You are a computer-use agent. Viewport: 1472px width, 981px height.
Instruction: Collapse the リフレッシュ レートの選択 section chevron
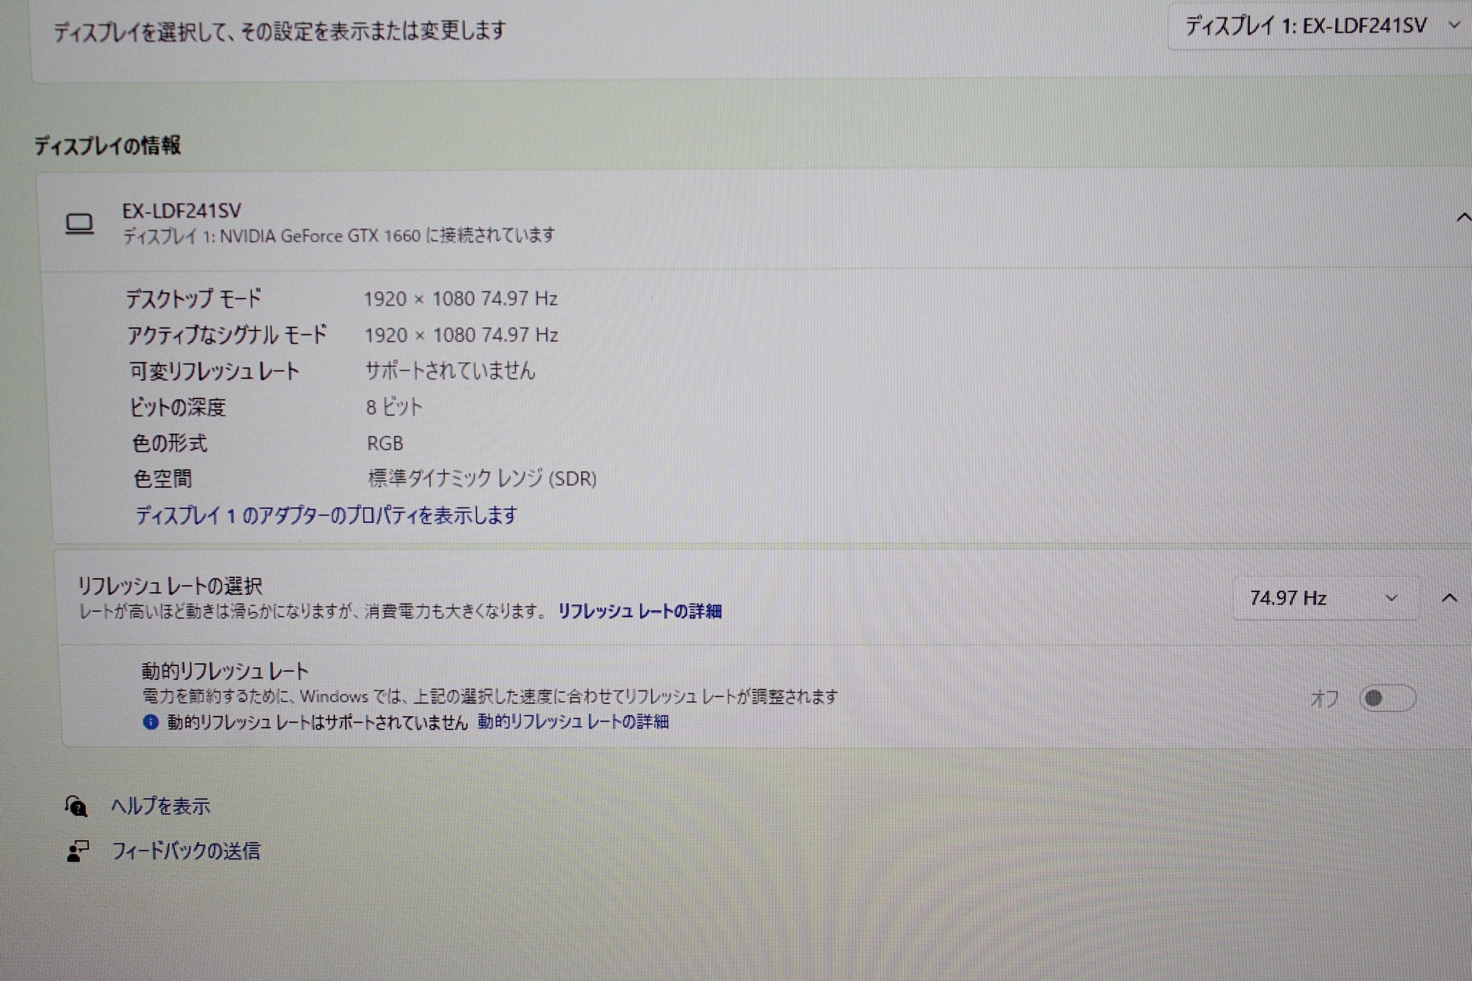(x=1449, y=598)
